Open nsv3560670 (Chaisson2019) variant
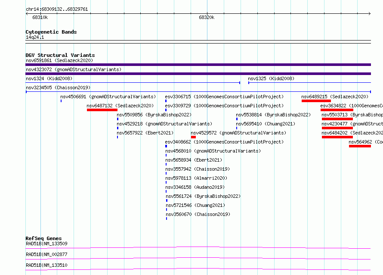This screenshot has height=275, width=383. (198, 214)
